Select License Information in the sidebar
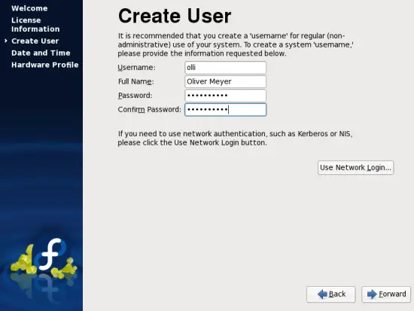The width and height of the screenshot is (414, 311). [35, 25]
